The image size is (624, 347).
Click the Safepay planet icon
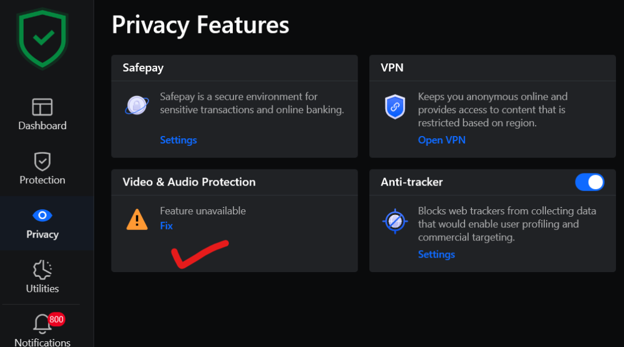(137, 105)
